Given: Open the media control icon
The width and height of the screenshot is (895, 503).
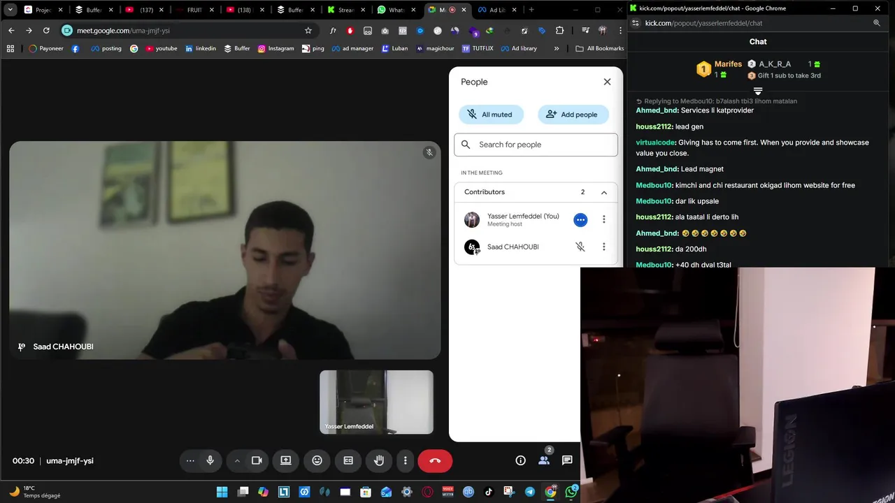Looking at the screenshot, I should 585,31.
